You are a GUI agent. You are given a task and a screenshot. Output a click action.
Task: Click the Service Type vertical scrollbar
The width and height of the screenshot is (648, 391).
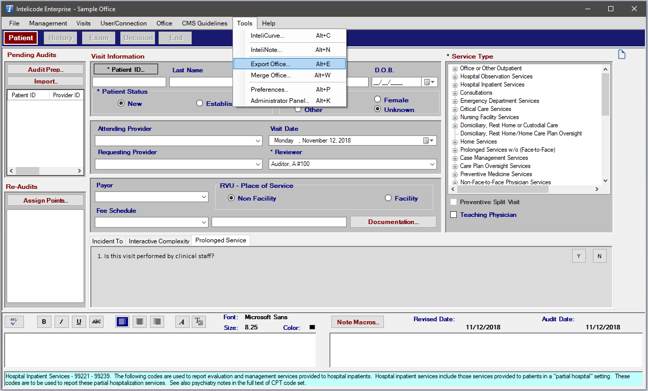click(605, 125)
